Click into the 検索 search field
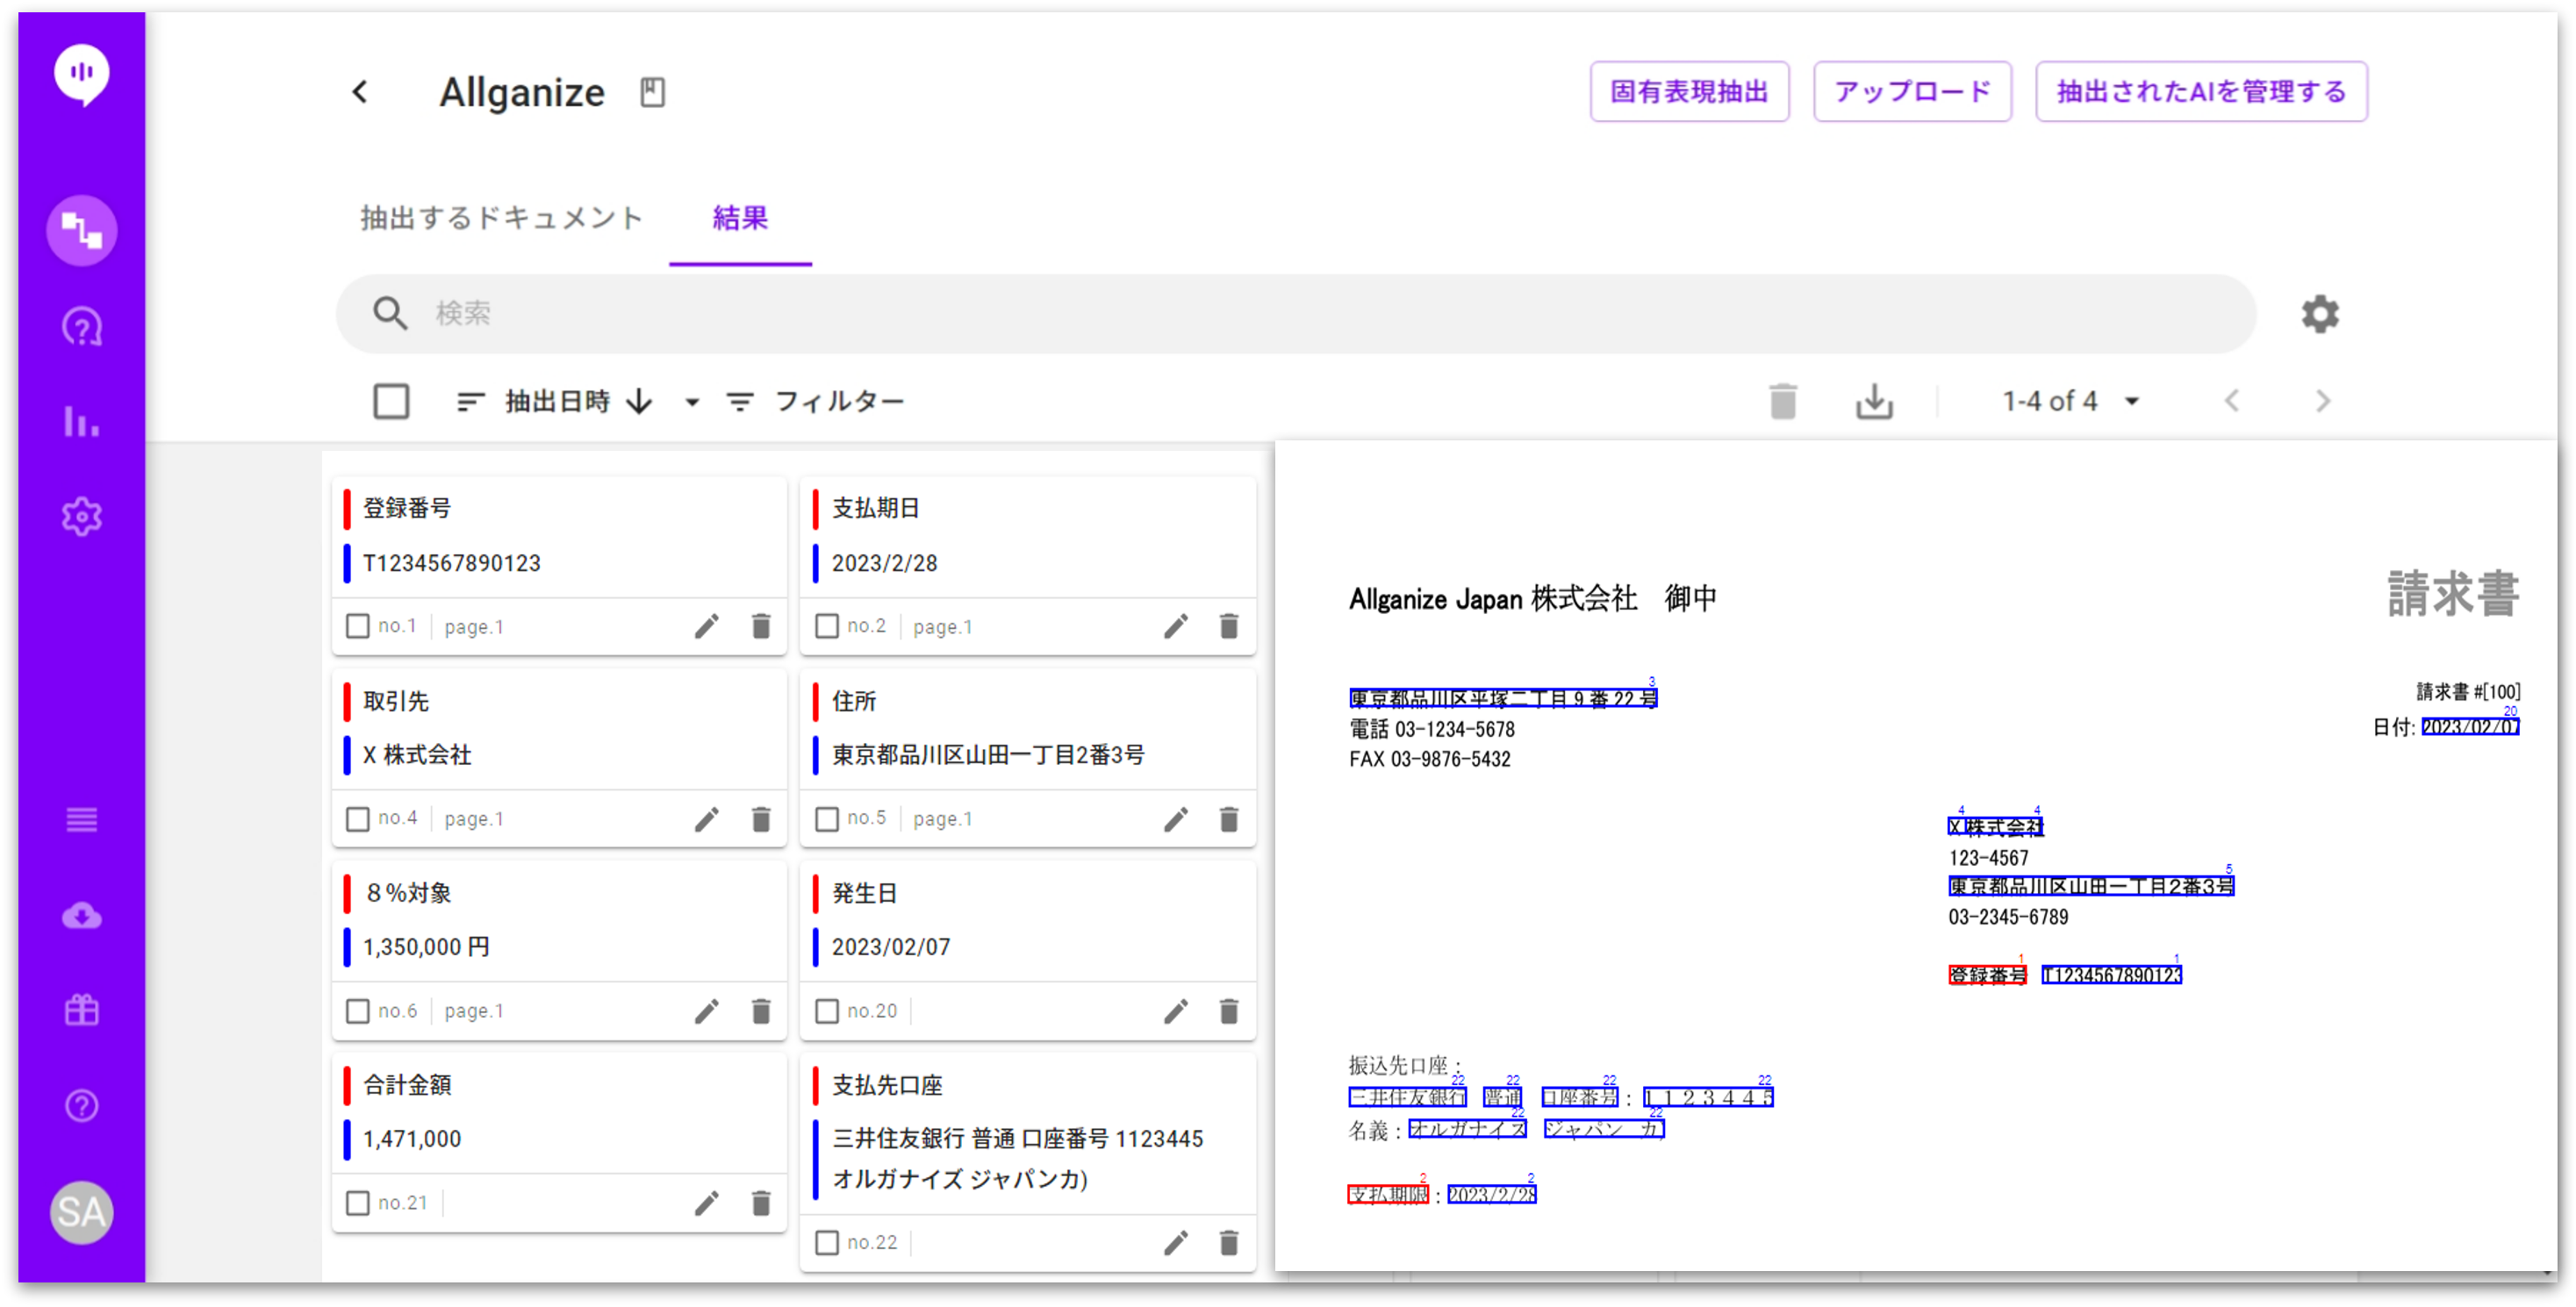This screenshot has width=2576, height=1307. (1300, 314)
